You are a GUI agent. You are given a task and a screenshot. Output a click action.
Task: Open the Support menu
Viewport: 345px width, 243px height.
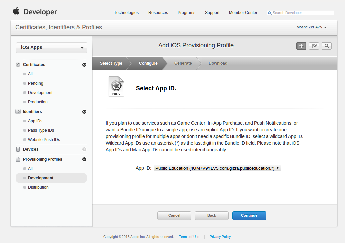tap(212, 13)
